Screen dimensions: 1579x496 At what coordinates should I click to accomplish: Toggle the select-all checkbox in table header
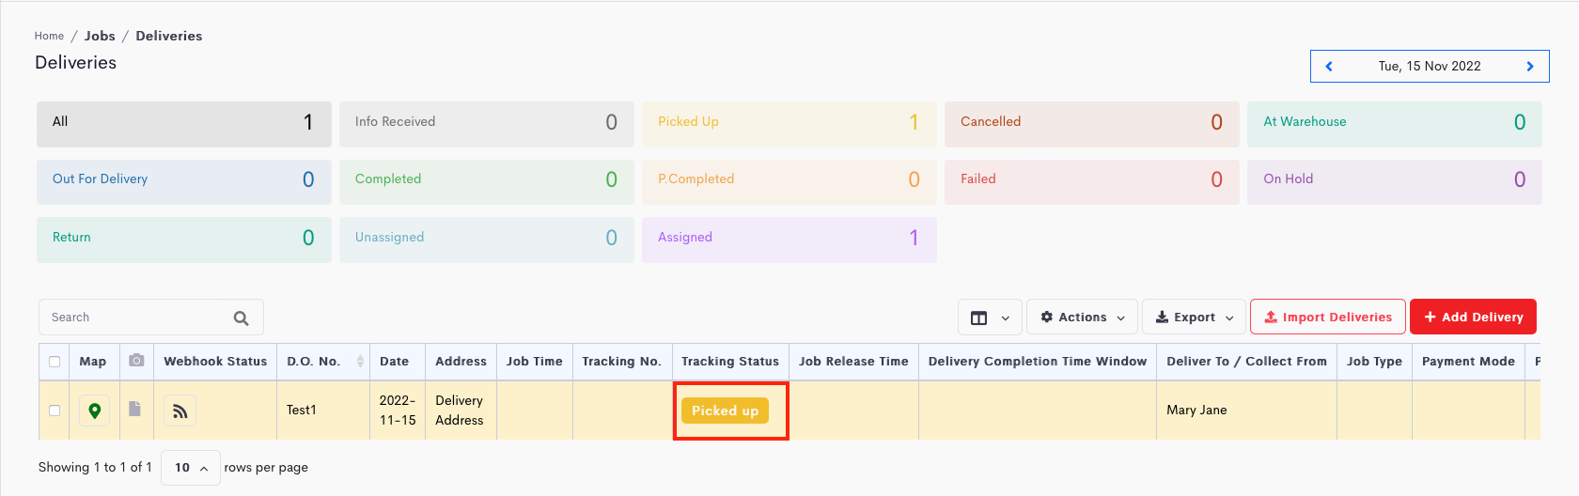pyautogui.click(x=55, y=362)
